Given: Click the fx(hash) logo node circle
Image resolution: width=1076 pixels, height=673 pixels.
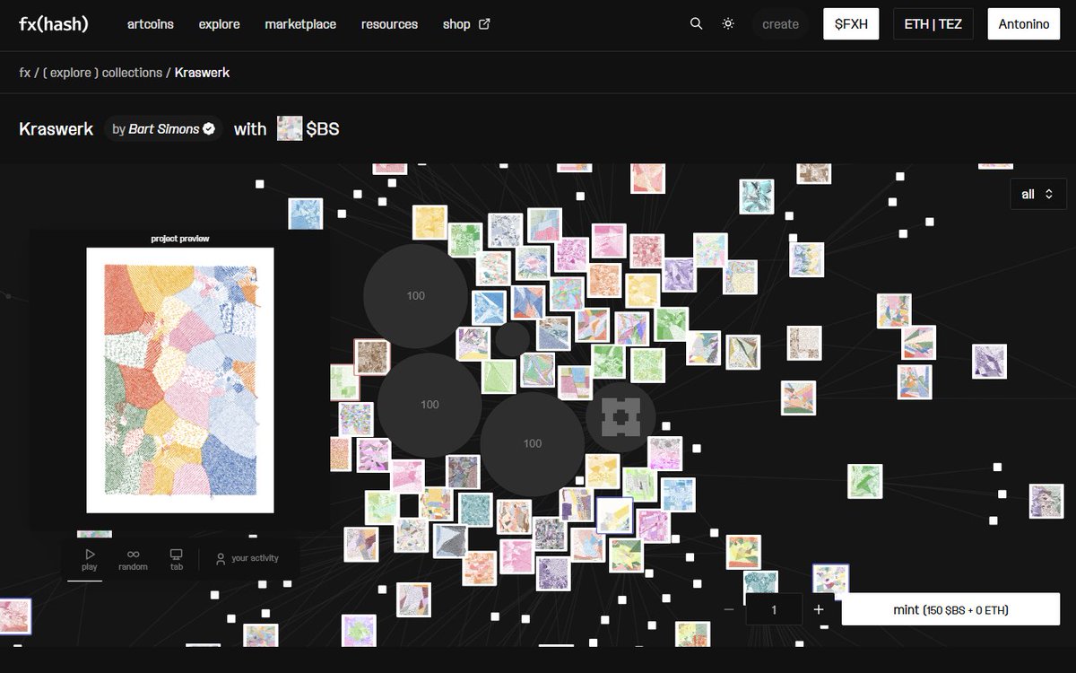Looking at the screenshot, I should (620, 417).
